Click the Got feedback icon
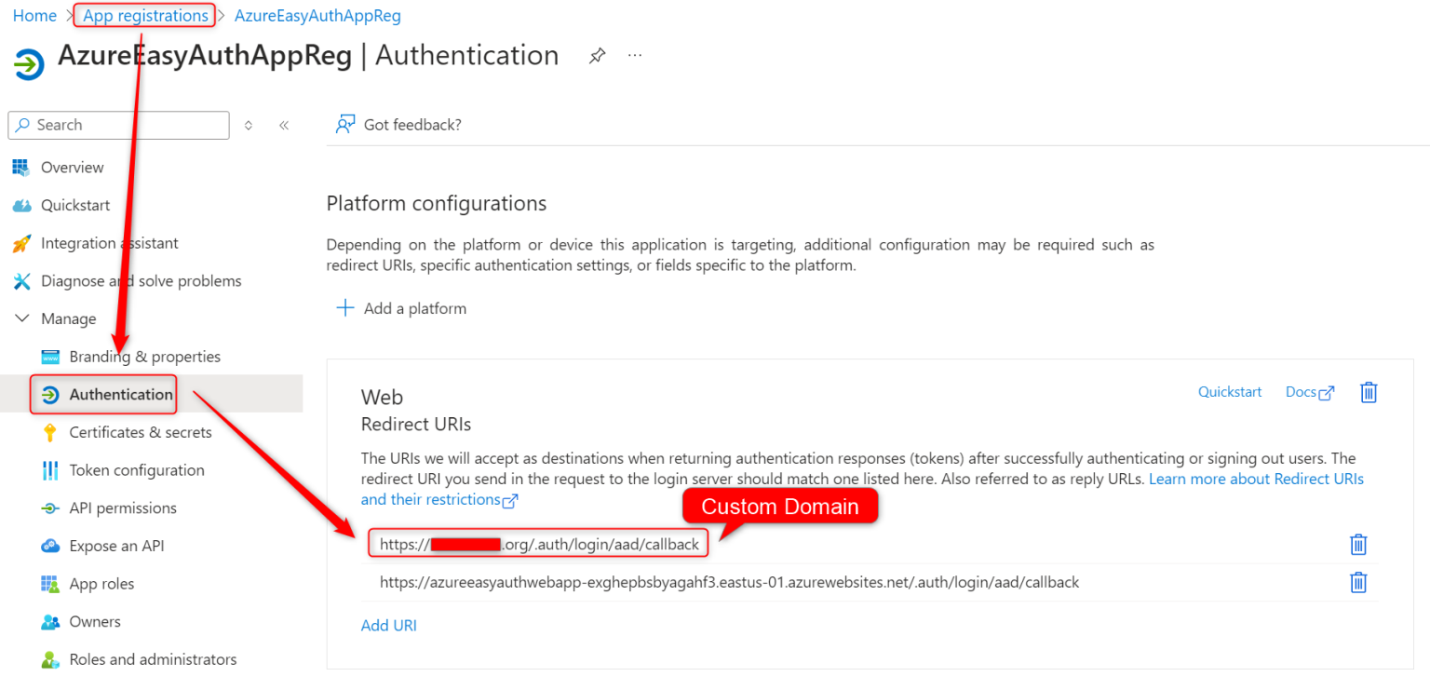The height and width of the screenshot is (690, 1430). coord(347,124)
